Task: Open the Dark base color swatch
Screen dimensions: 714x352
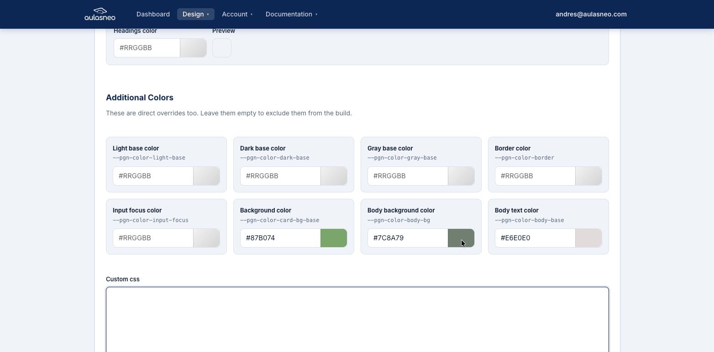Action: (x=334, y=176)
